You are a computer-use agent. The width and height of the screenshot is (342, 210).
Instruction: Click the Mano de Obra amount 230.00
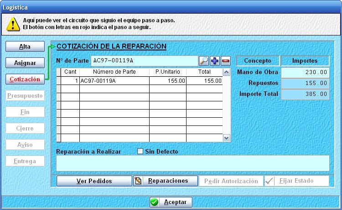click(305, 72)
